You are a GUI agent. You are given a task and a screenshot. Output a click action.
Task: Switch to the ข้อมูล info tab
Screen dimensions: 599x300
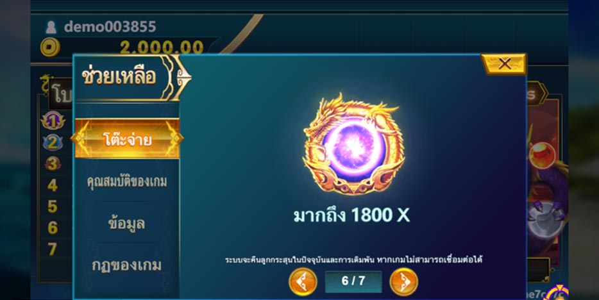[126, 223]
